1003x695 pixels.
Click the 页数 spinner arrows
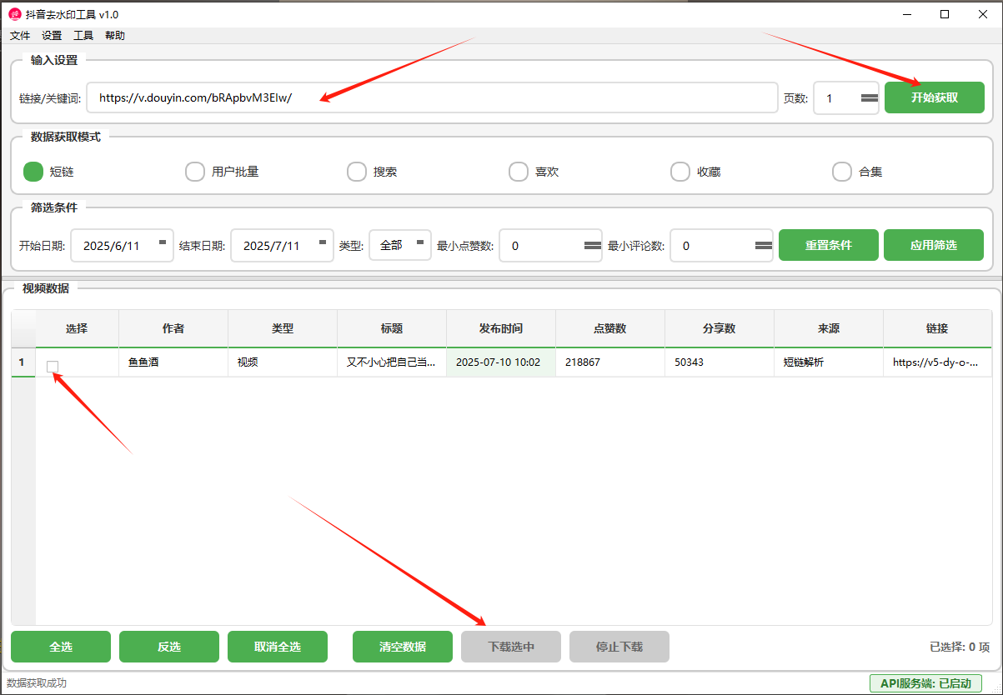click(x=870, y=97)
